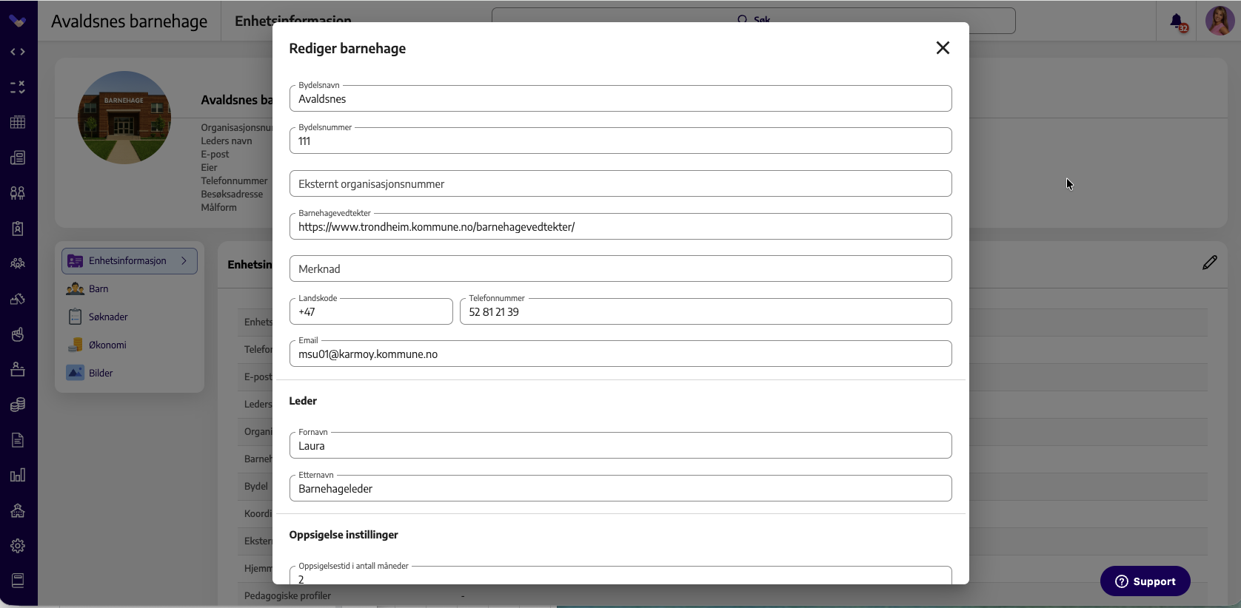Click the Merknad field
This screenshot has height=608, width=1241.
(x=620, y=268)
